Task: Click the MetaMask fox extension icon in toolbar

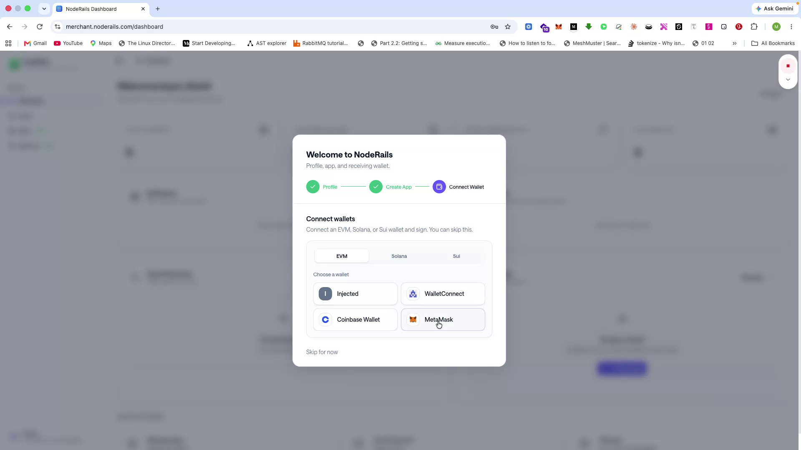Action: tap(559, 27)
